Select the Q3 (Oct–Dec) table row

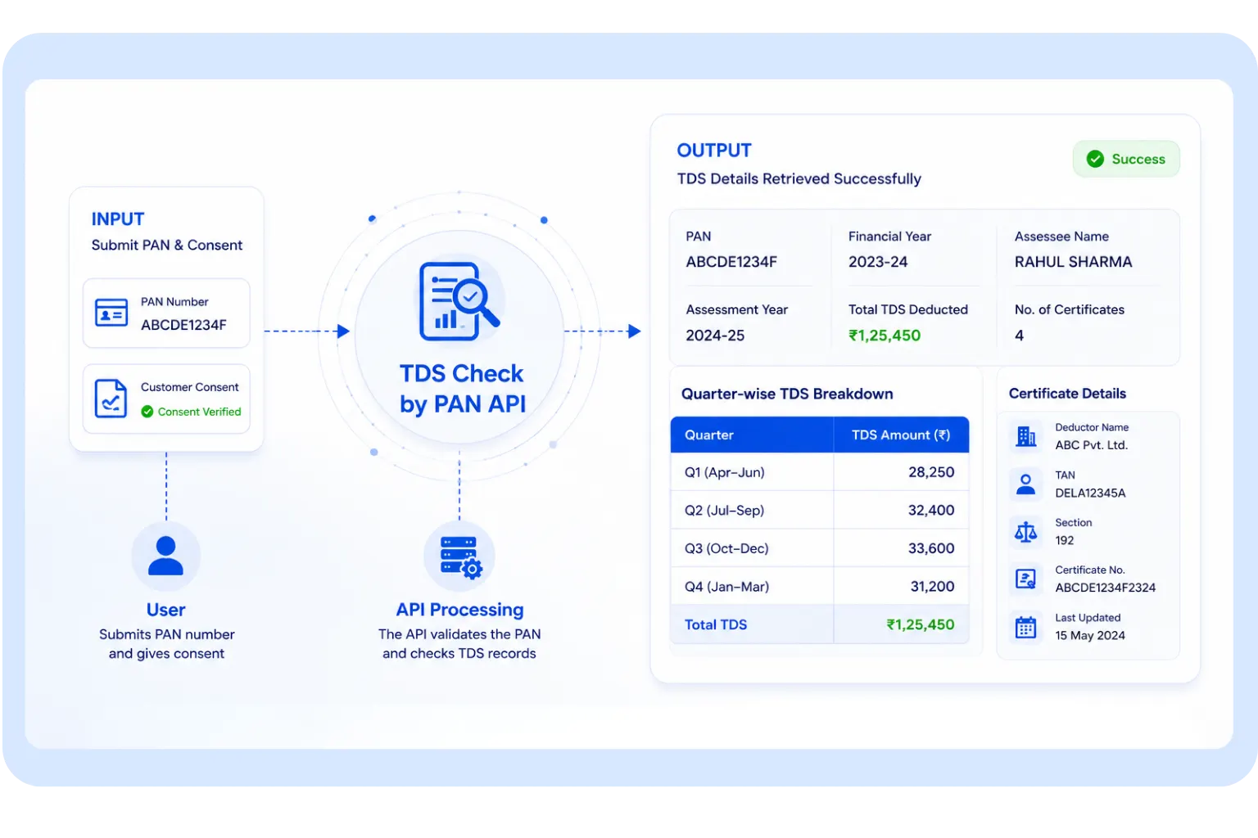coord(820,548)
